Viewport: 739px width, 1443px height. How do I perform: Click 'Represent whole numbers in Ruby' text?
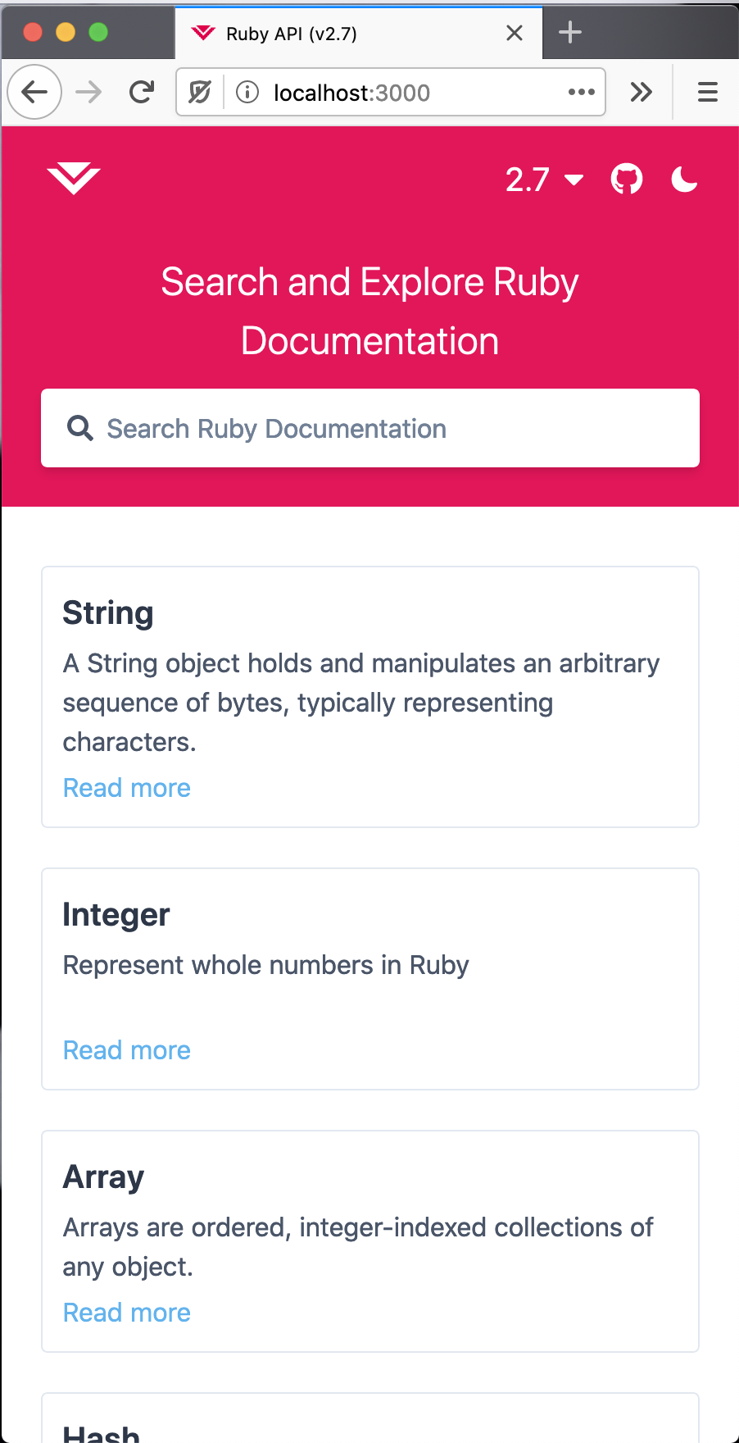point(266,965)
